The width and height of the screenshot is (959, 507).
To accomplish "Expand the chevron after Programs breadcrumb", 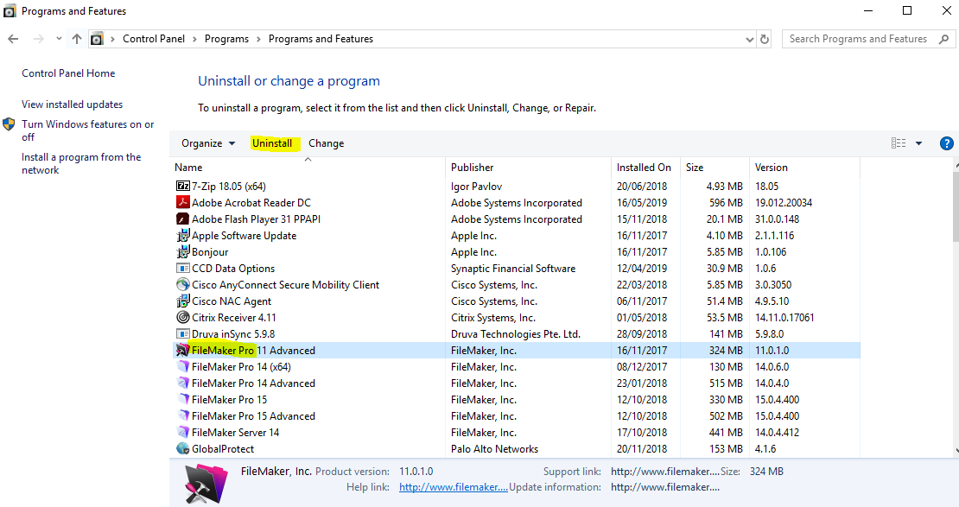I will pos(258,39).
